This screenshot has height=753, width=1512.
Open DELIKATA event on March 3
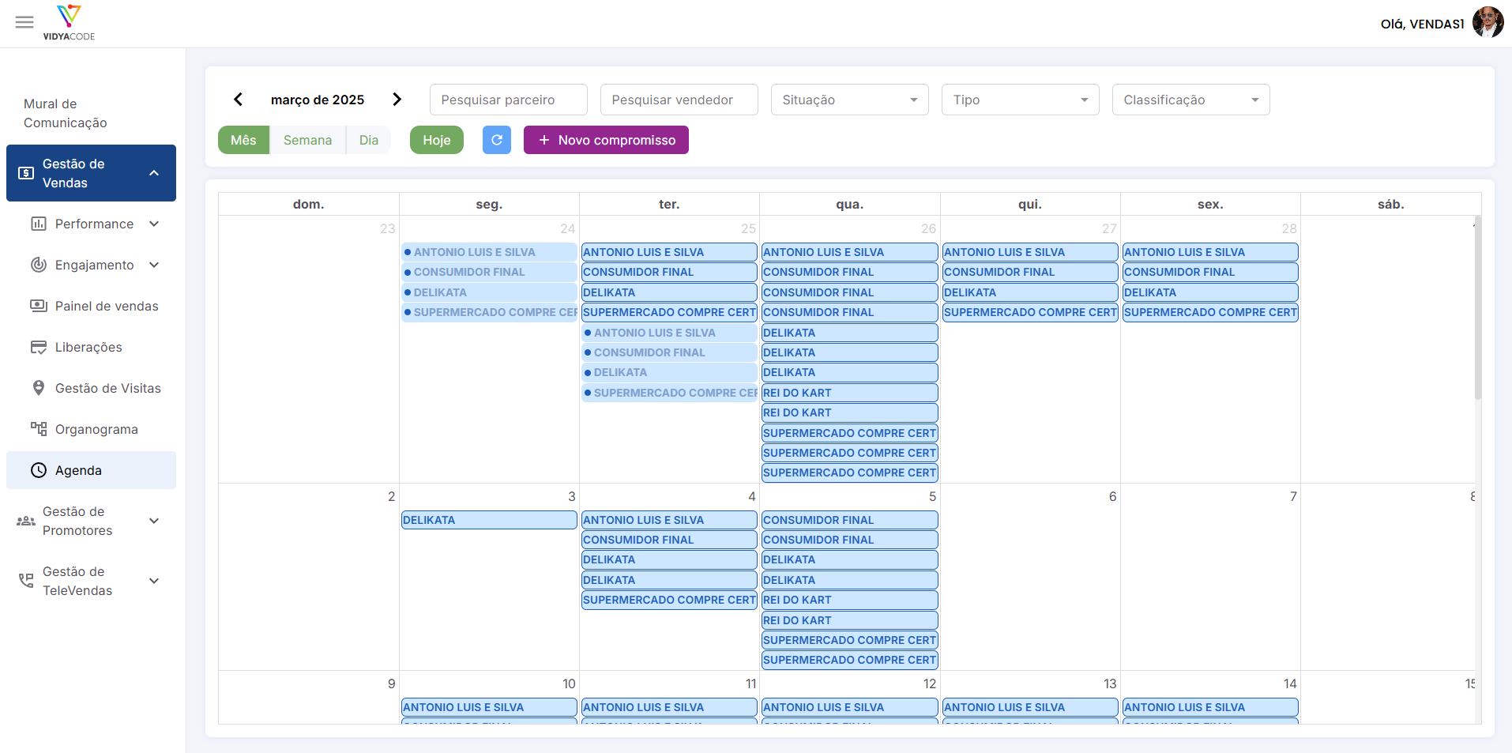pyautogui.click(x=489, y=520)
